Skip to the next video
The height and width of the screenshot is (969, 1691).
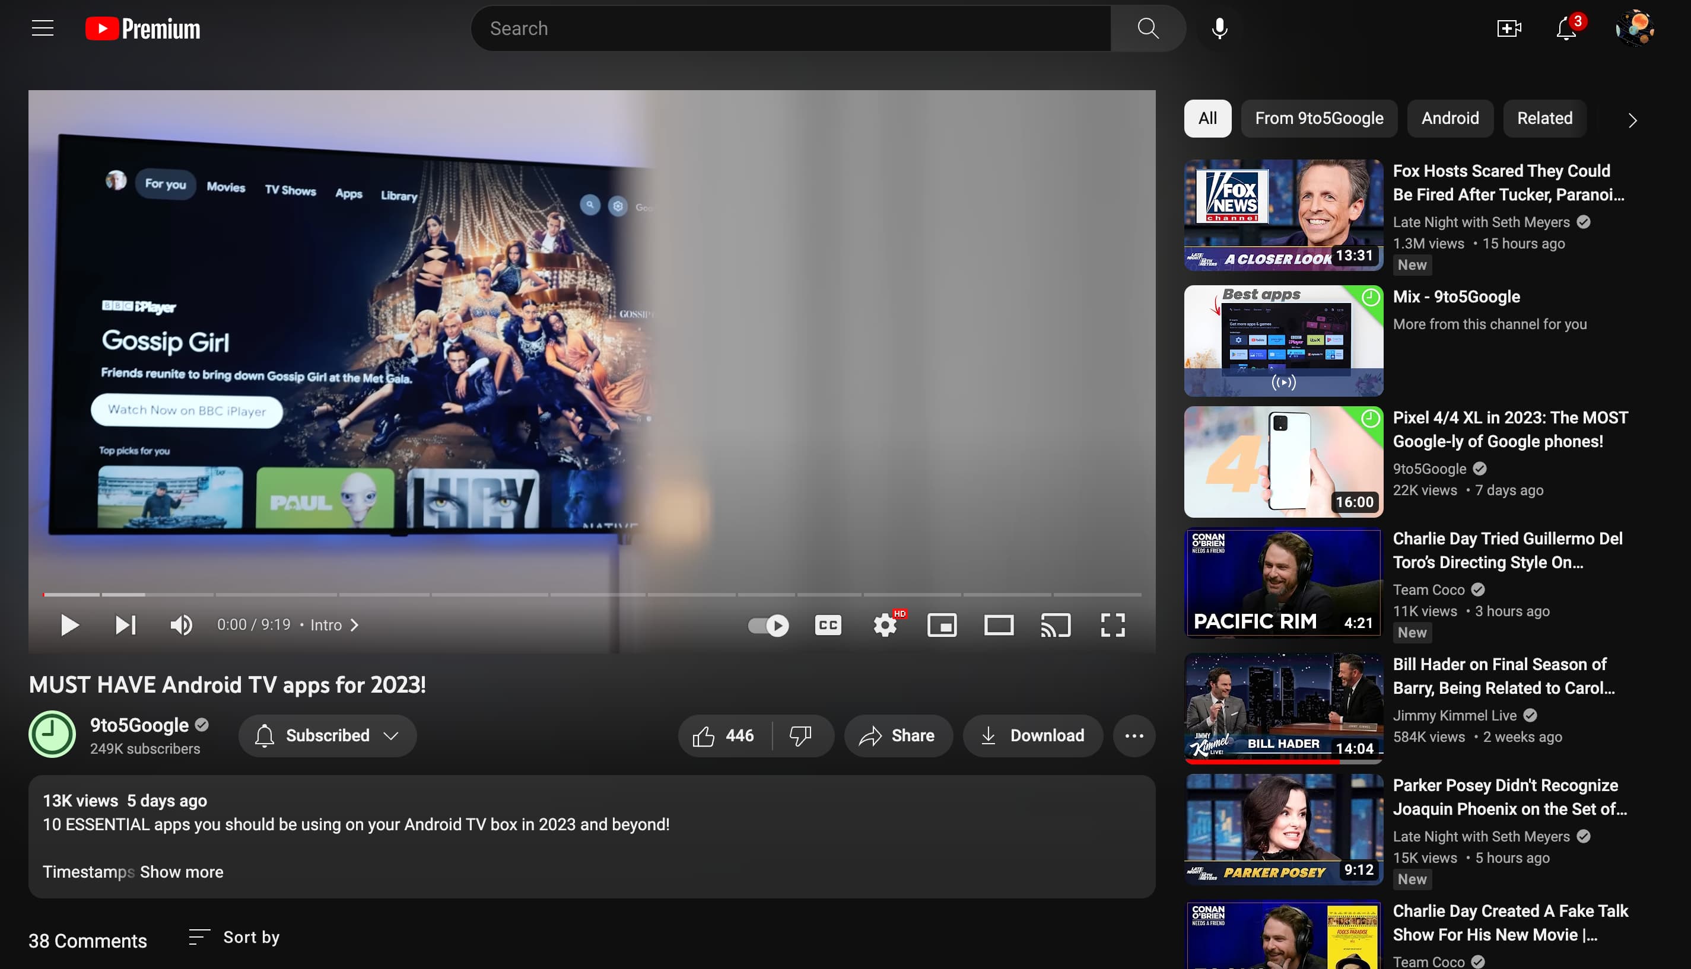[125, 625]
